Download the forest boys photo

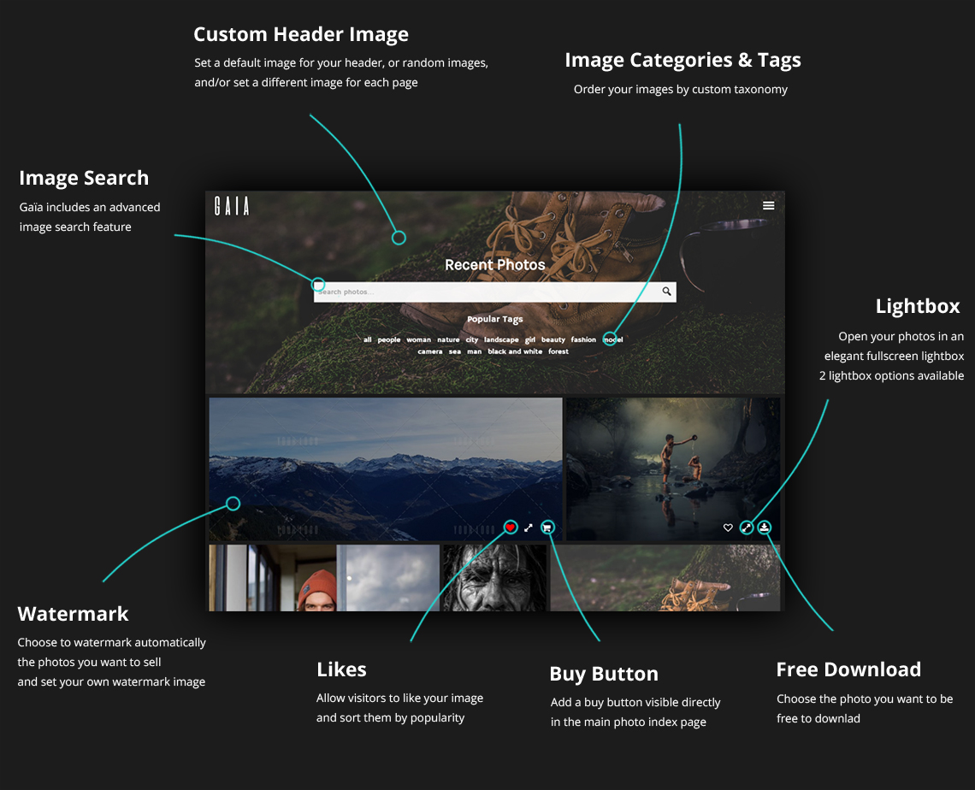[x=765, y=528]
